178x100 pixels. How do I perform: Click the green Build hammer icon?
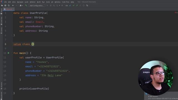tap(26, 6)
